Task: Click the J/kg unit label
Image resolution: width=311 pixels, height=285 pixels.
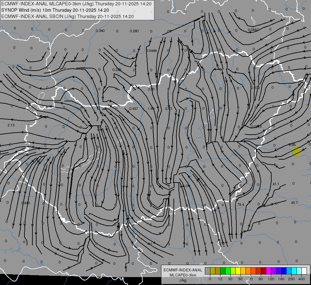Action: tap(183, 280)
